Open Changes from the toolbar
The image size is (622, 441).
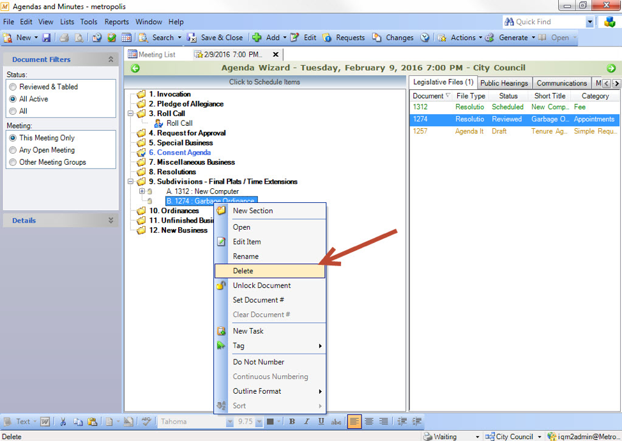pyautogui.click(x=393, y=38)
